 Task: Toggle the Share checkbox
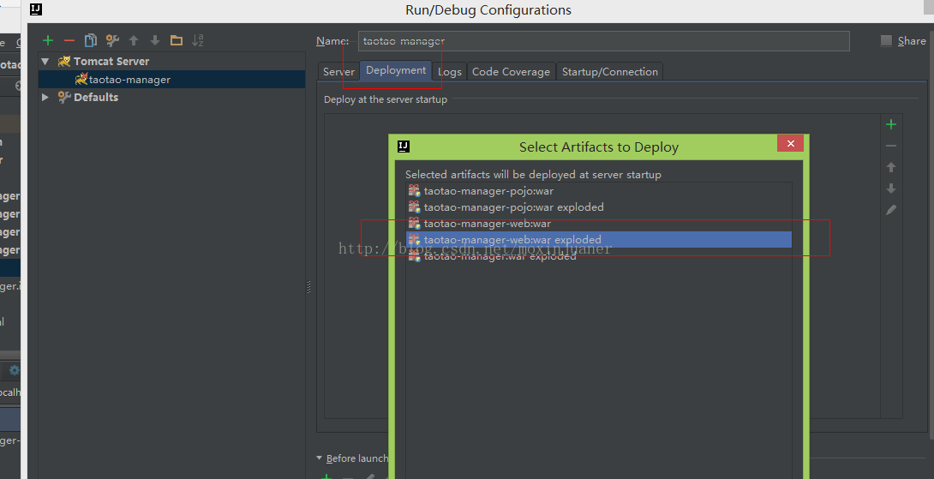(x=886, y=40)
